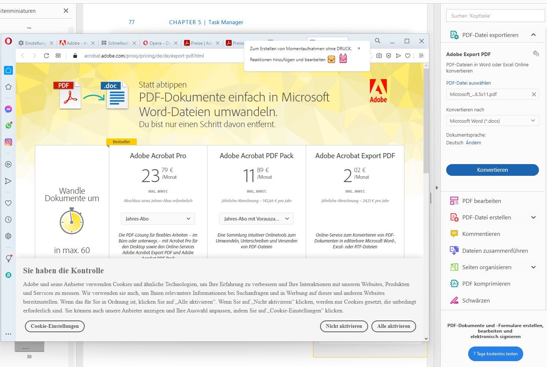Click the Konvertieren button
The image size is (547, 367).
492,170
